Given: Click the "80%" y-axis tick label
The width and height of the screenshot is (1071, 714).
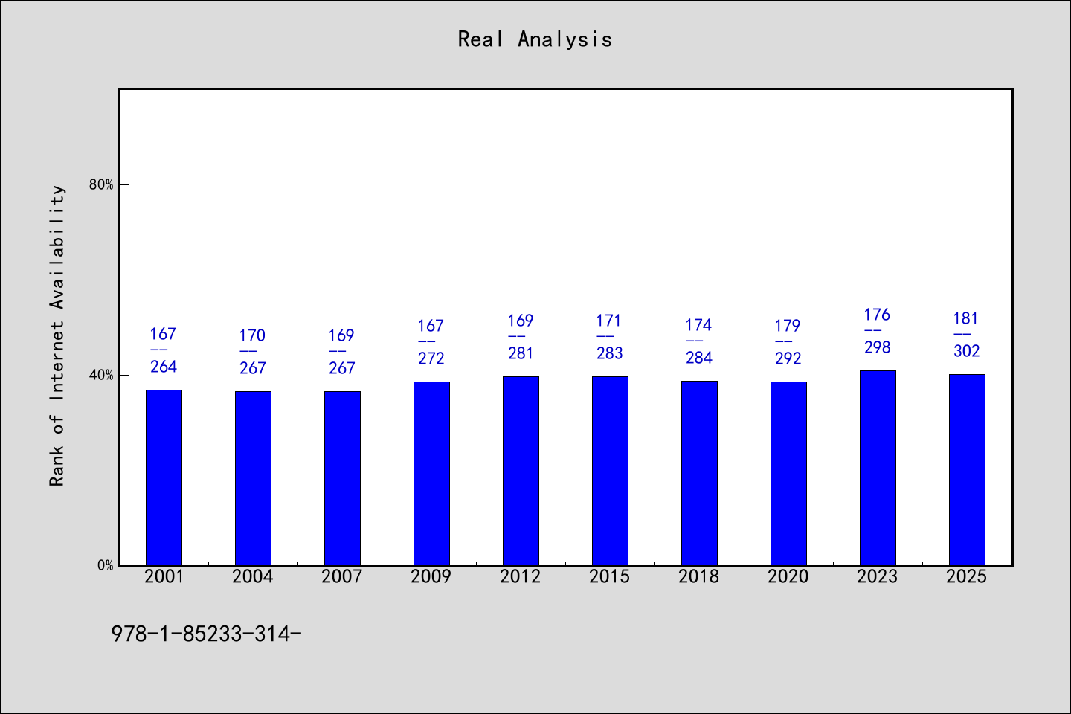Looking at the screenshot, I should pyautogui.click(x=101, y=184).
